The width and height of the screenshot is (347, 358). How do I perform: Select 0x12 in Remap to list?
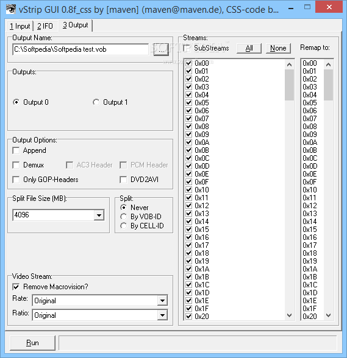click(310, 206)
